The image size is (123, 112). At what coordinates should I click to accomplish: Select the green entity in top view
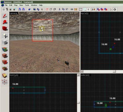click(x=110, y=49)
